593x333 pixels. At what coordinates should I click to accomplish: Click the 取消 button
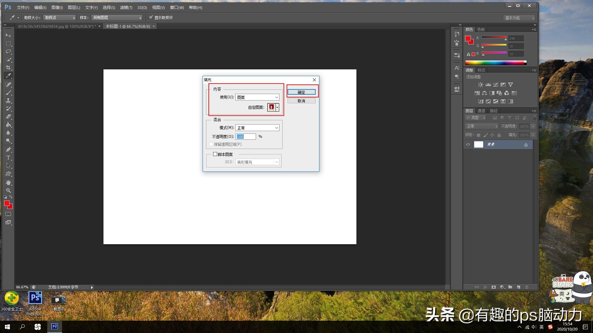point(301,101)
